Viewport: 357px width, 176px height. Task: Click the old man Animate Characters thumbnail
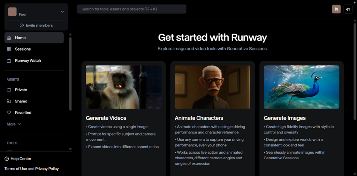click(x=212, y=87)
